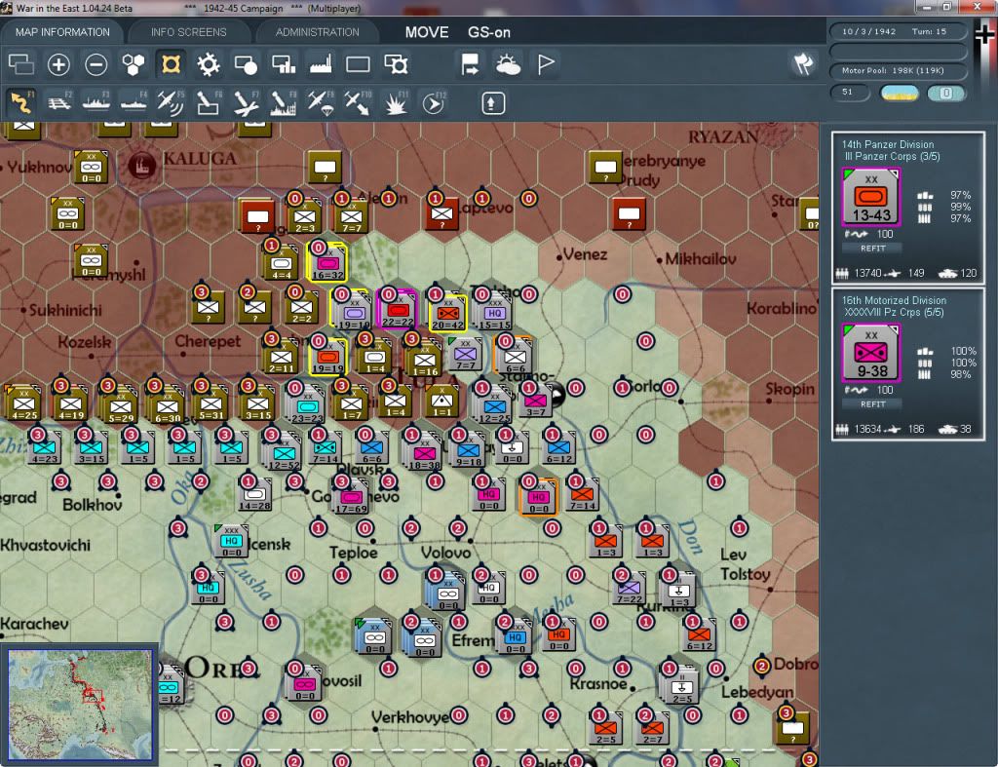The width and height of the screenshot is (998, 767).
Task: Select F9 air transport parachute icon
Action: tap(321, 102)
